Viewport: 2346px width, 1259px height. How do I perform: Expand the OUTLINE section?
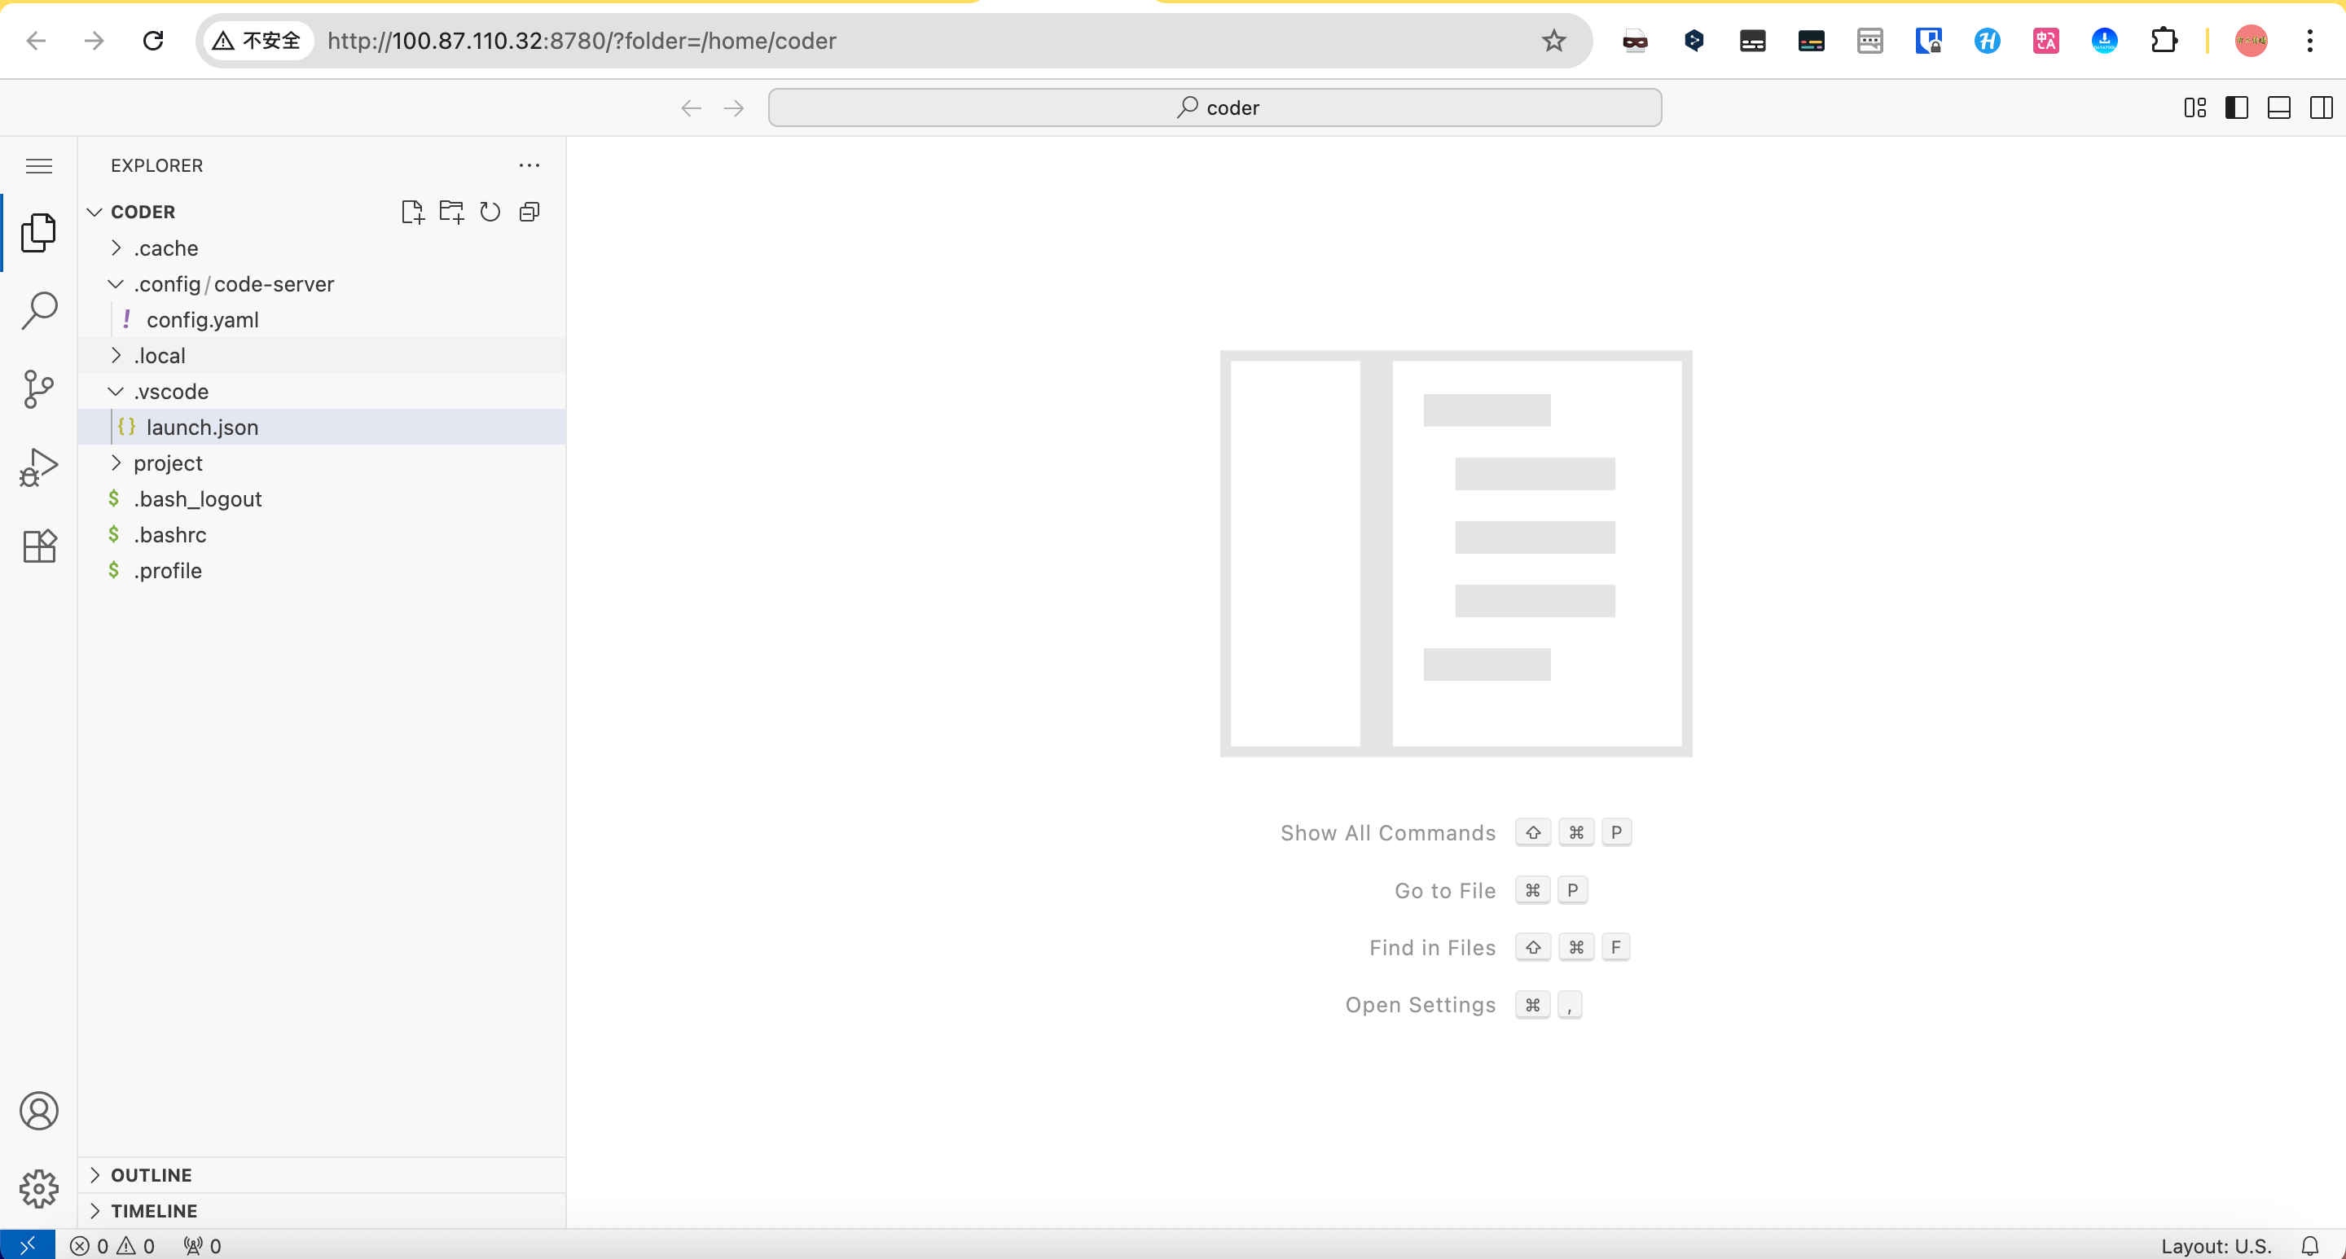point(152,1175)
